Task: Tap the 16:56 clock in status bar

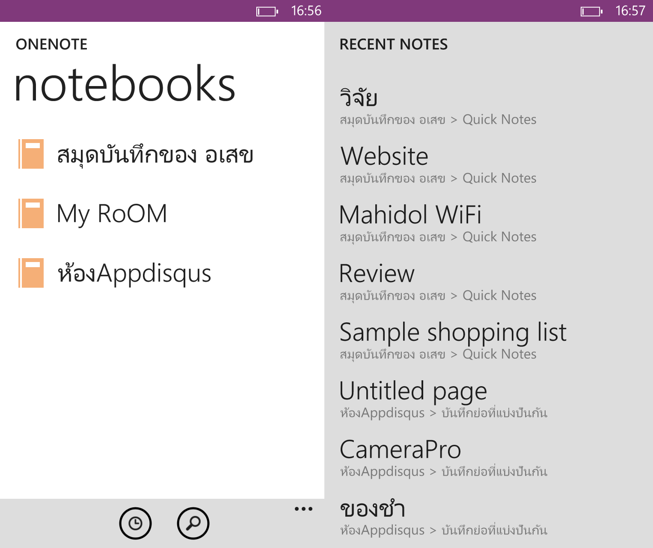Action: (306, 11)
